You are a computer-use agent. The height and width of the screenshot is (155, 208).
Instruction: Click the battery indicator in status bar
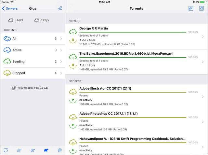coord(202,2)
